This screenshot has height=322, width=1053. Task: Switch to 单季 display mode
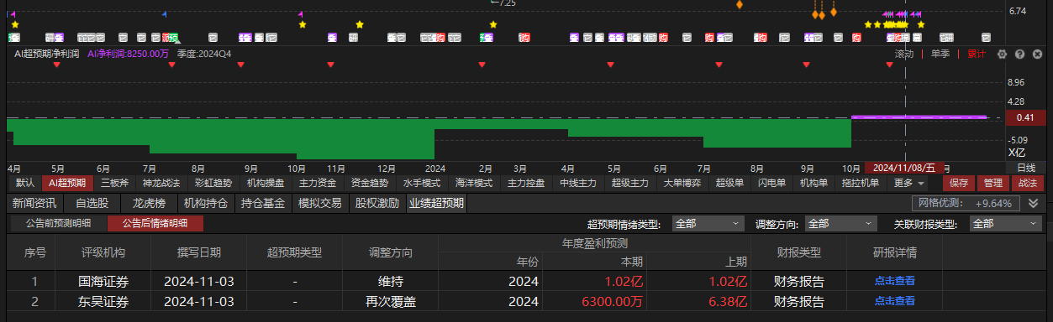[940, 54]
